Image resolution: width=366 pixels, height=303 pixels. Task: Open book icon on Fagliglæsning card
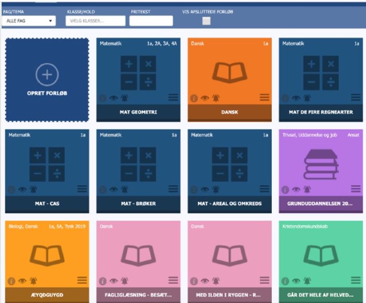click(138, 254)
